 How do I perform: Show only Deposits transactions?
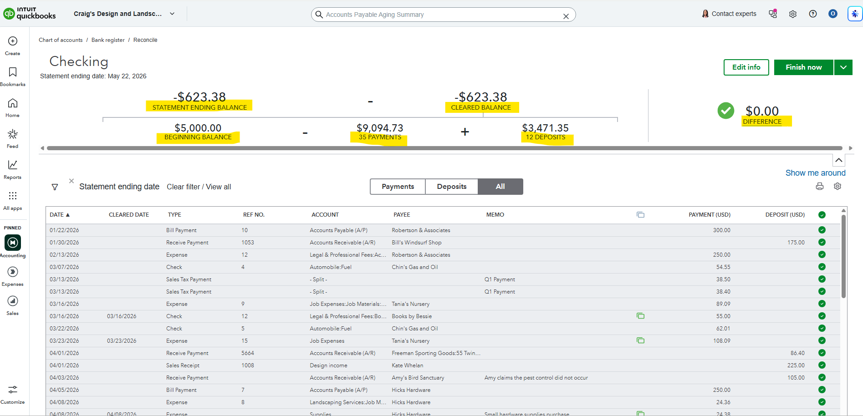(x=452, y=187)
